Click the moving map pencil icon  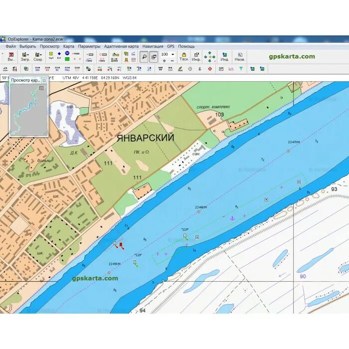(180, 69)
